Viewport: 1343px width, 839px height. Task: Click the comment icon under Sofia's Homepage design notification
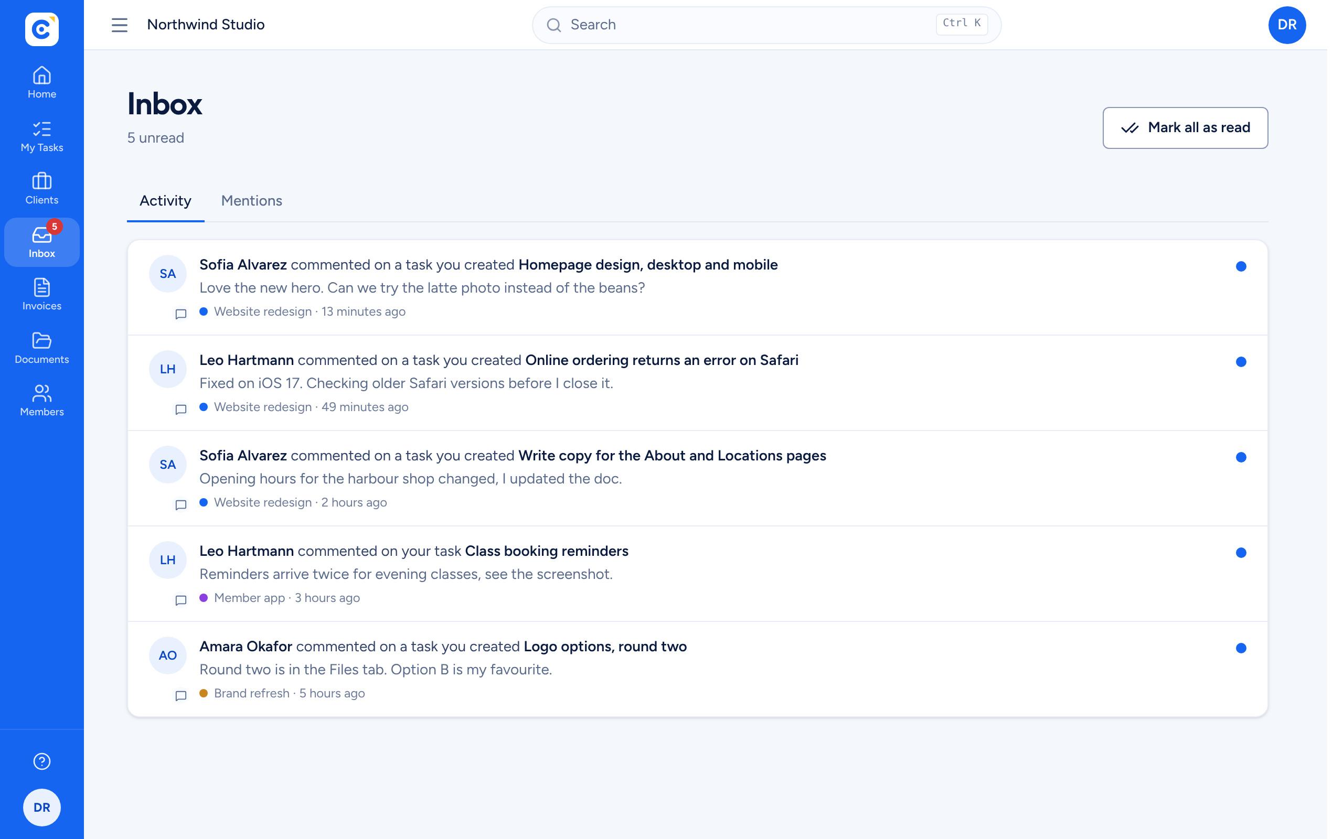pyautogui.click(x=181, y=314)
